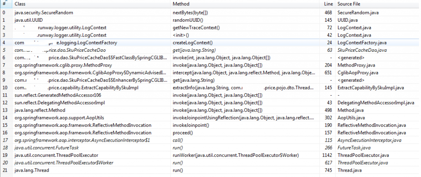Click randomUUID() method cell
Viewport: 421px width, 177px height.
(x=188, y=20)
